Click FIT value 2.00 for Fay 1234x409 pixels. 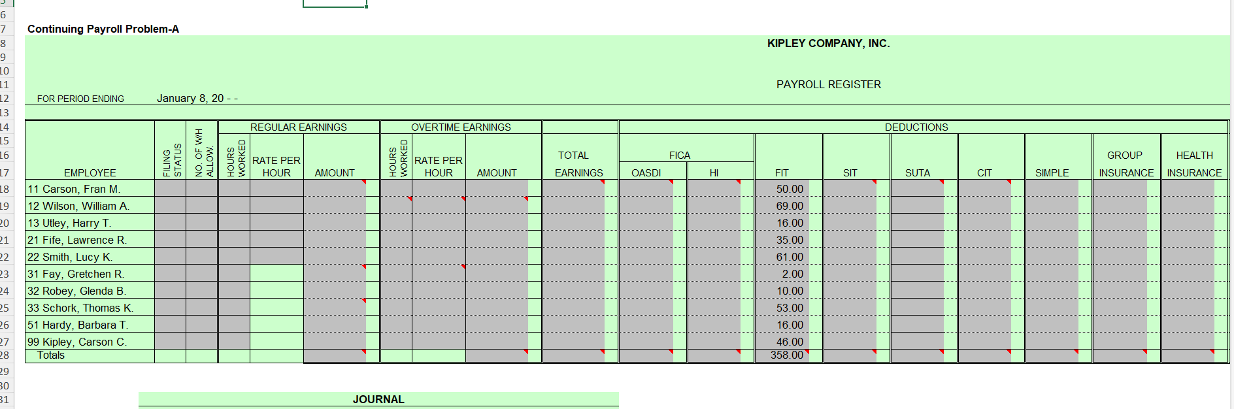(x=793, y=274)
